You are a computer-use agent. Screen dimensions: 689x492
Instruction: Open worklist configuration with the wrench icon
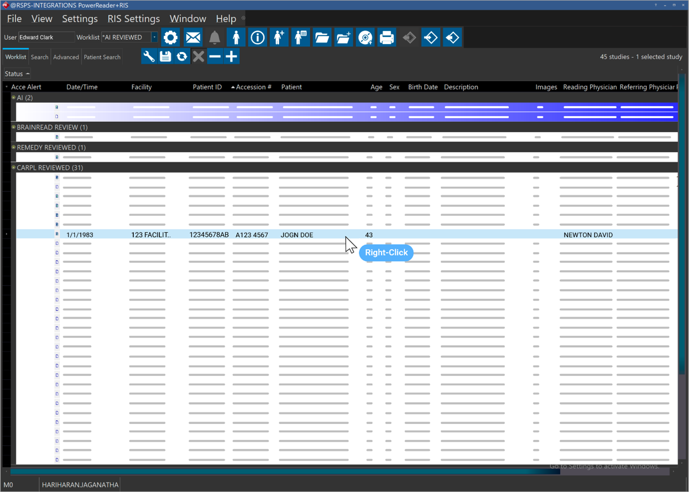click(x=148, y=56)
